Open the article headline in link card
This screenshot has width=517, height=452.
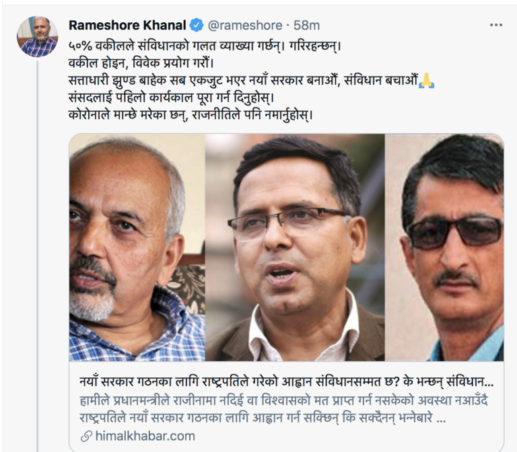[286, 381]
